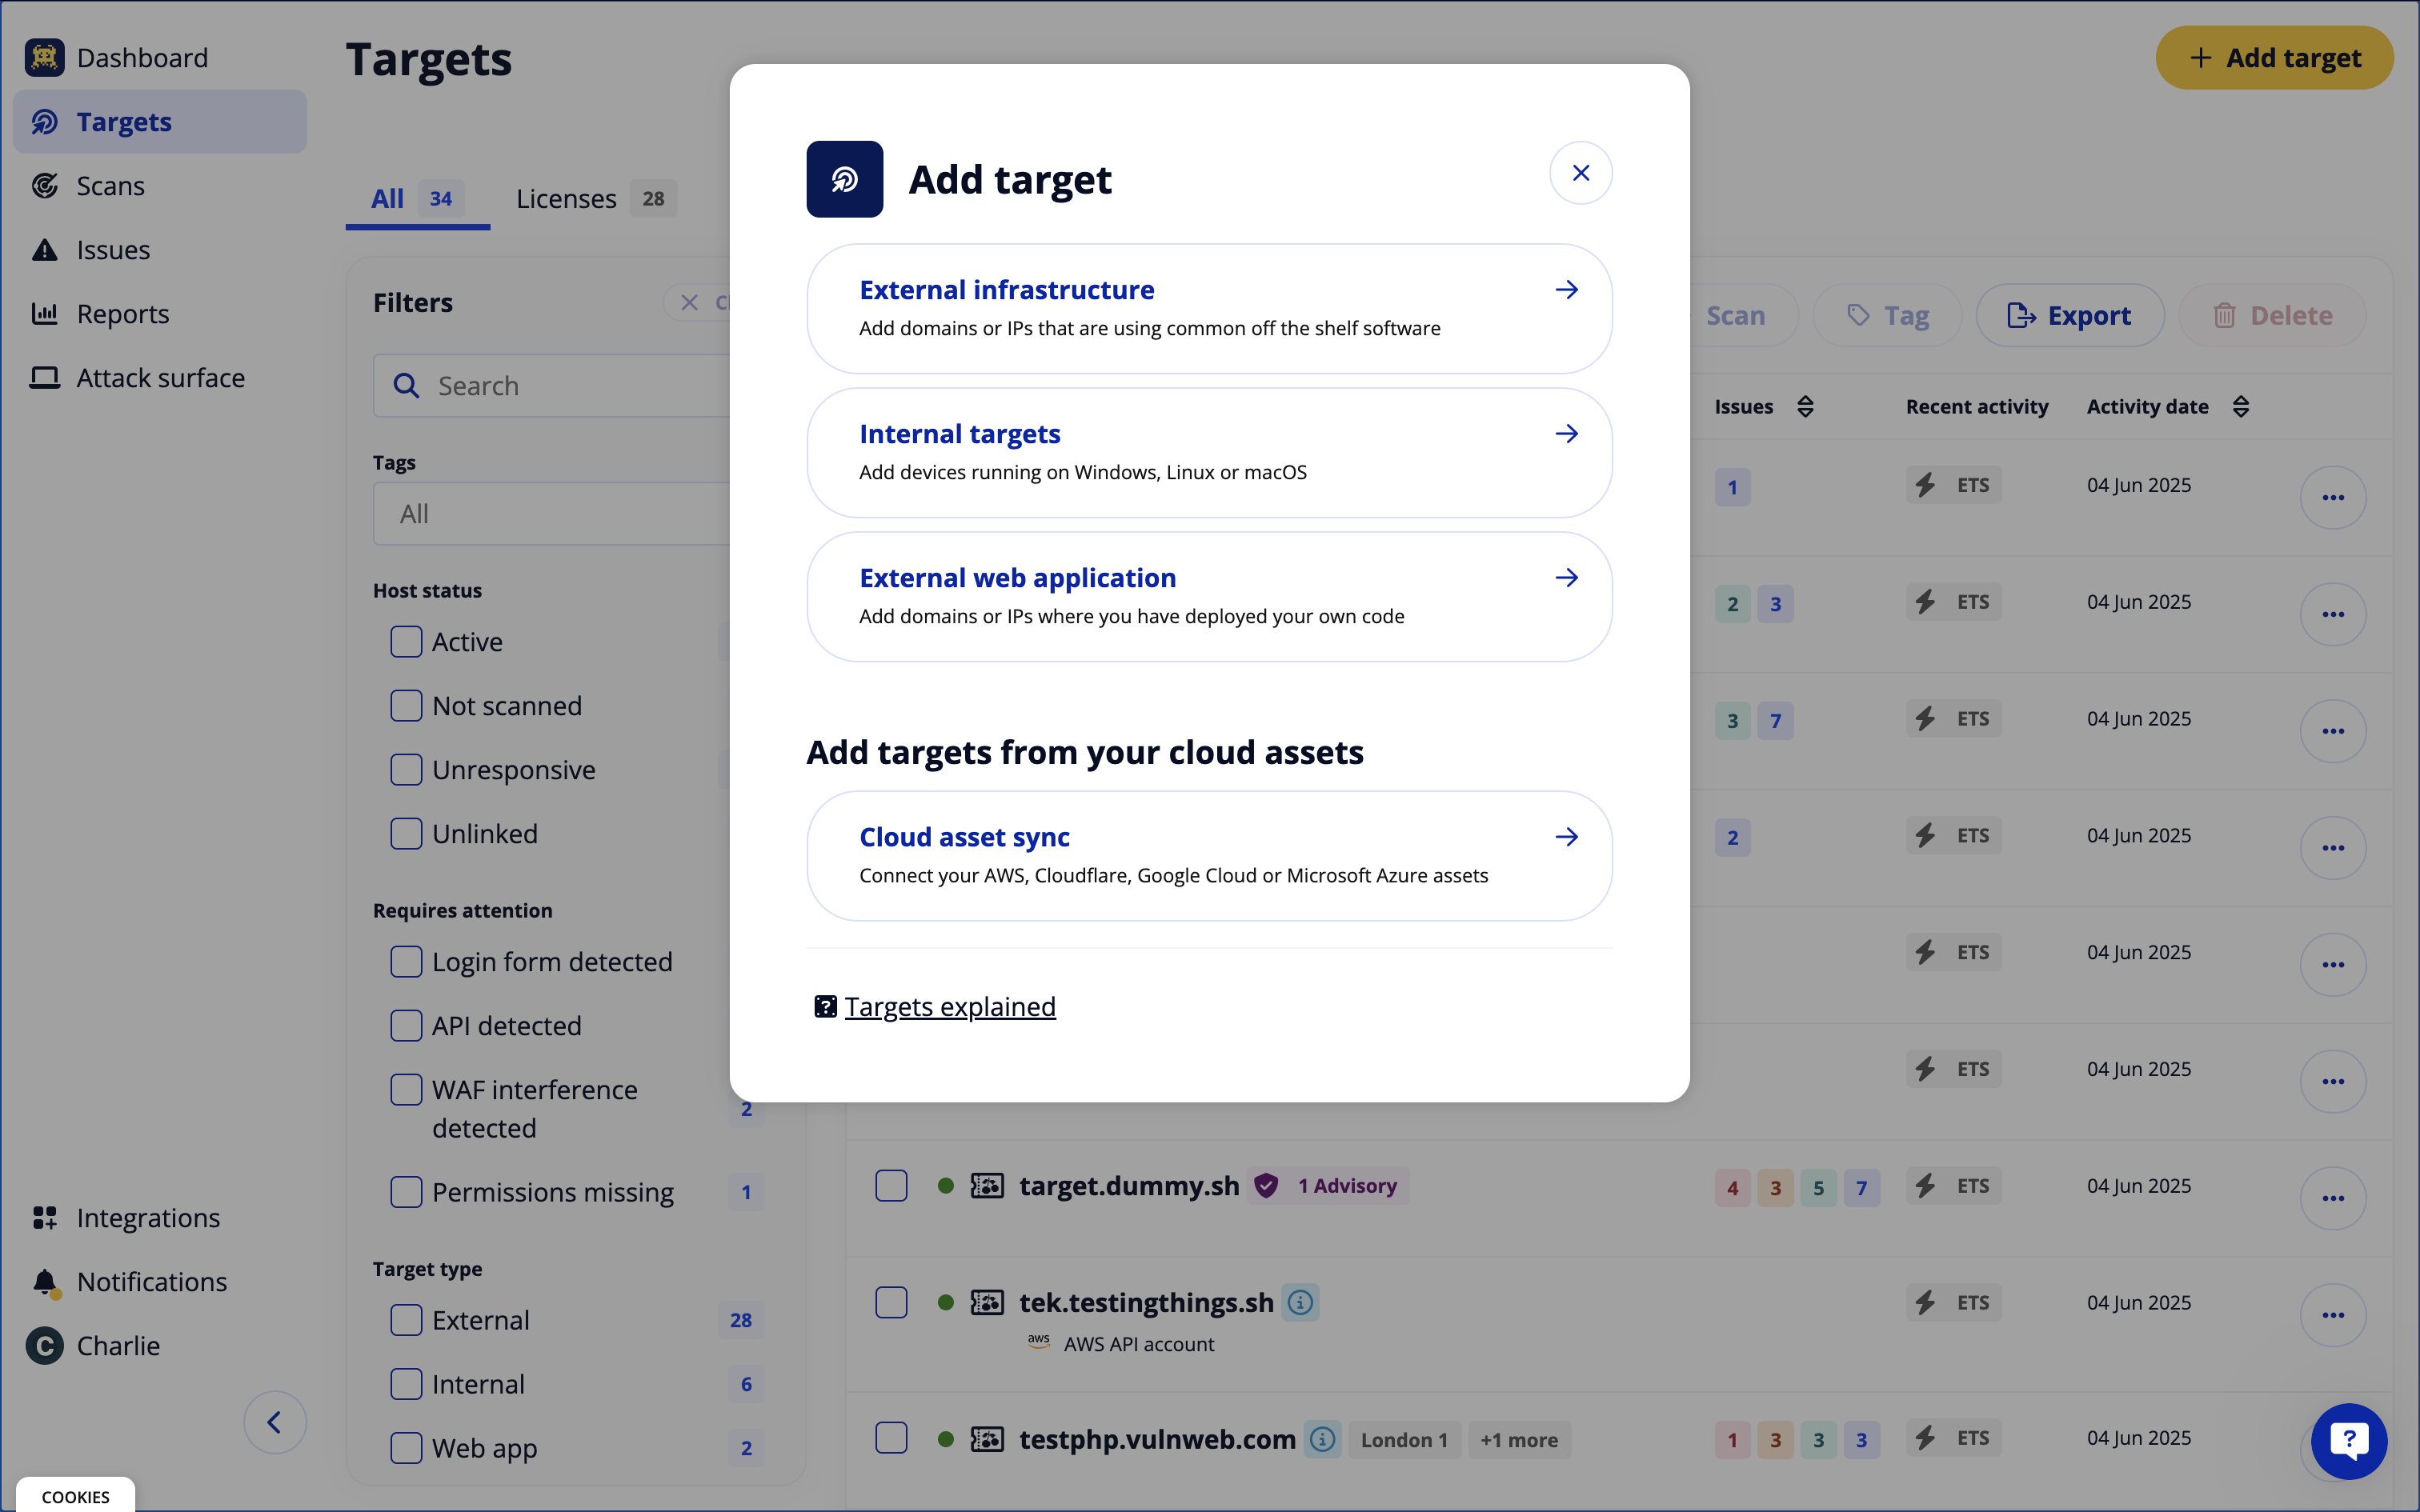Open the help chat bubble icon
The image size is (2420, 1512).
2348,1441
